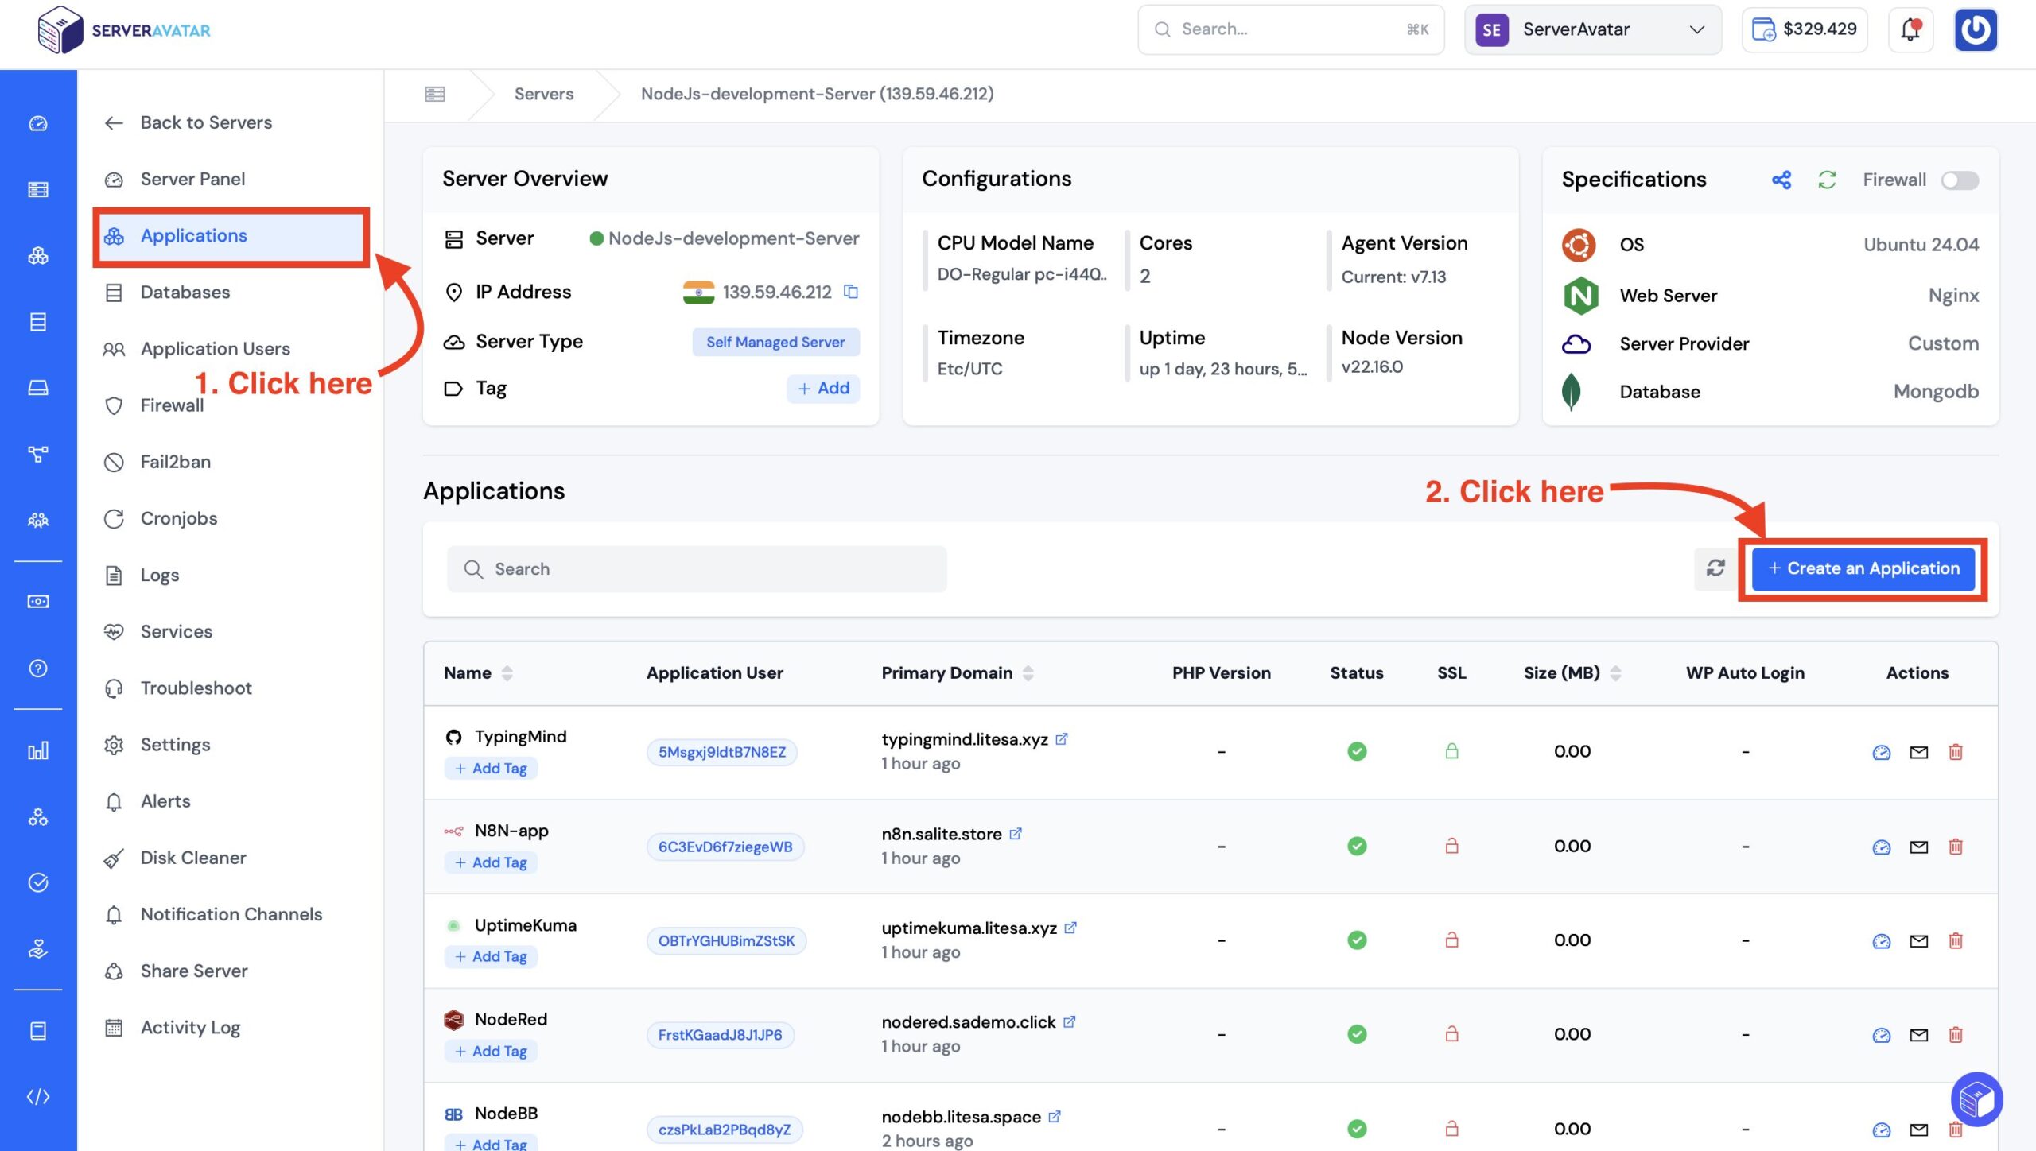Screen dimensions: 2036x1151
Task: Click application user OBTrYGHUBimZStSK badge
Action: coord(726,941)
